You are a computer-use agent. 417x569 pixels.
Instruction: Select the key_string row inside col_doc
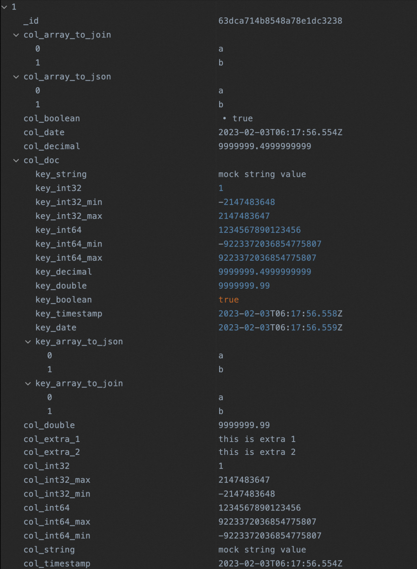pyautogui.click(x=62, y=174)
